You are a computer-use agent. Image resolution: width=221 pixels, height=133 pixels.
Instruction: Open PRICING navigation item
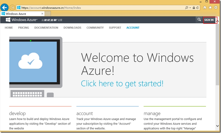tap(23, 28)
